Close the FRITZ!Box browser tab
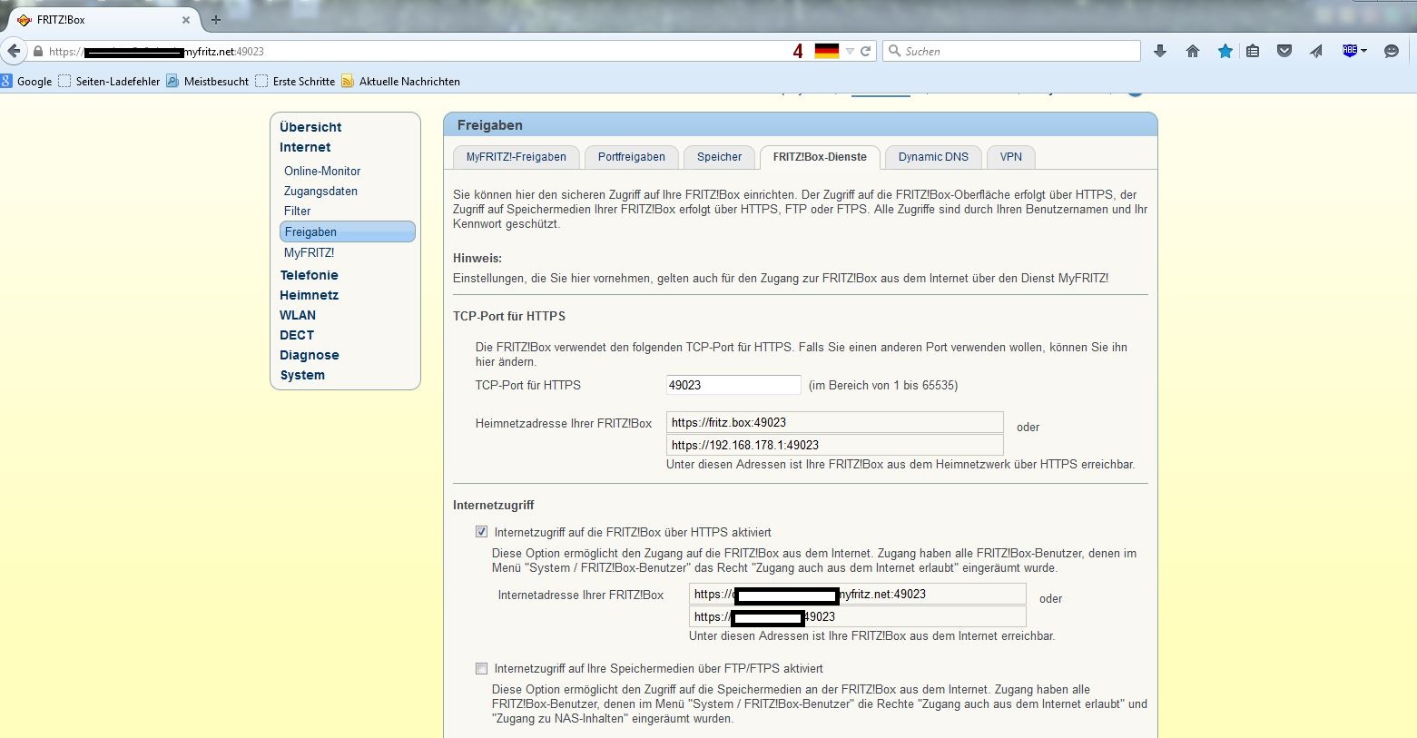Image resolution: width=1417 pixels, height=738 pixels. tap(186, 19)
